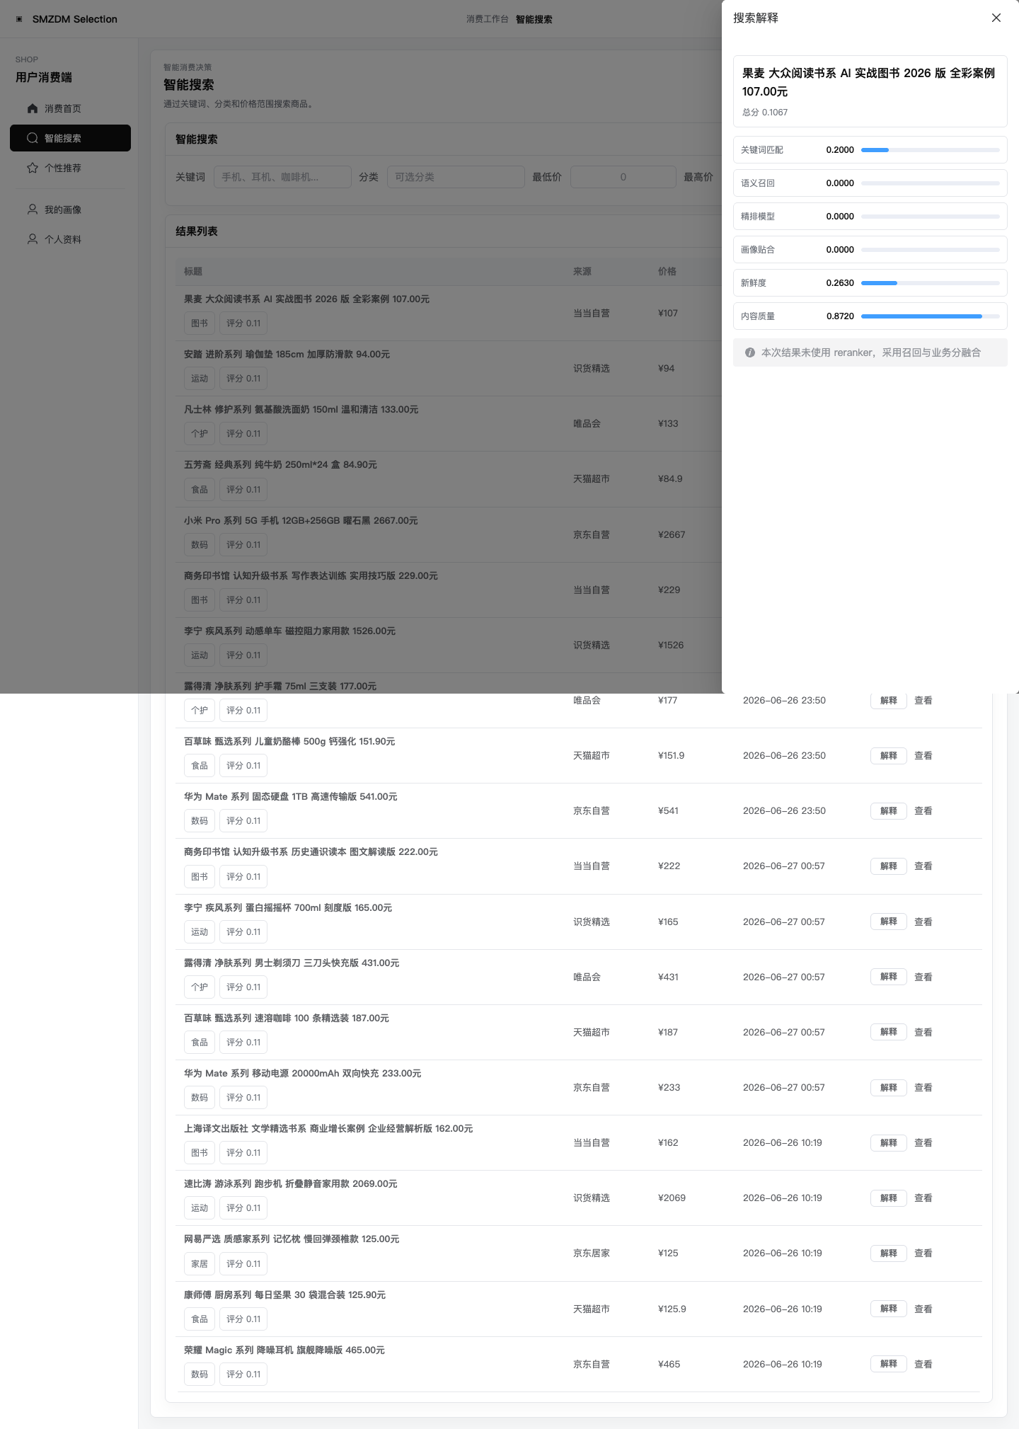This screenshot has width=1019, height=1429.
Task: Click 解释 for 百草味 速溶咖啡
Action: tap(889, 1032)
